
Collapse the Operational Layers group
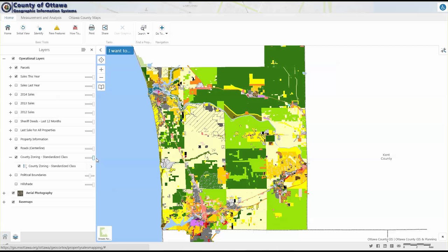[x=4, y=58]
